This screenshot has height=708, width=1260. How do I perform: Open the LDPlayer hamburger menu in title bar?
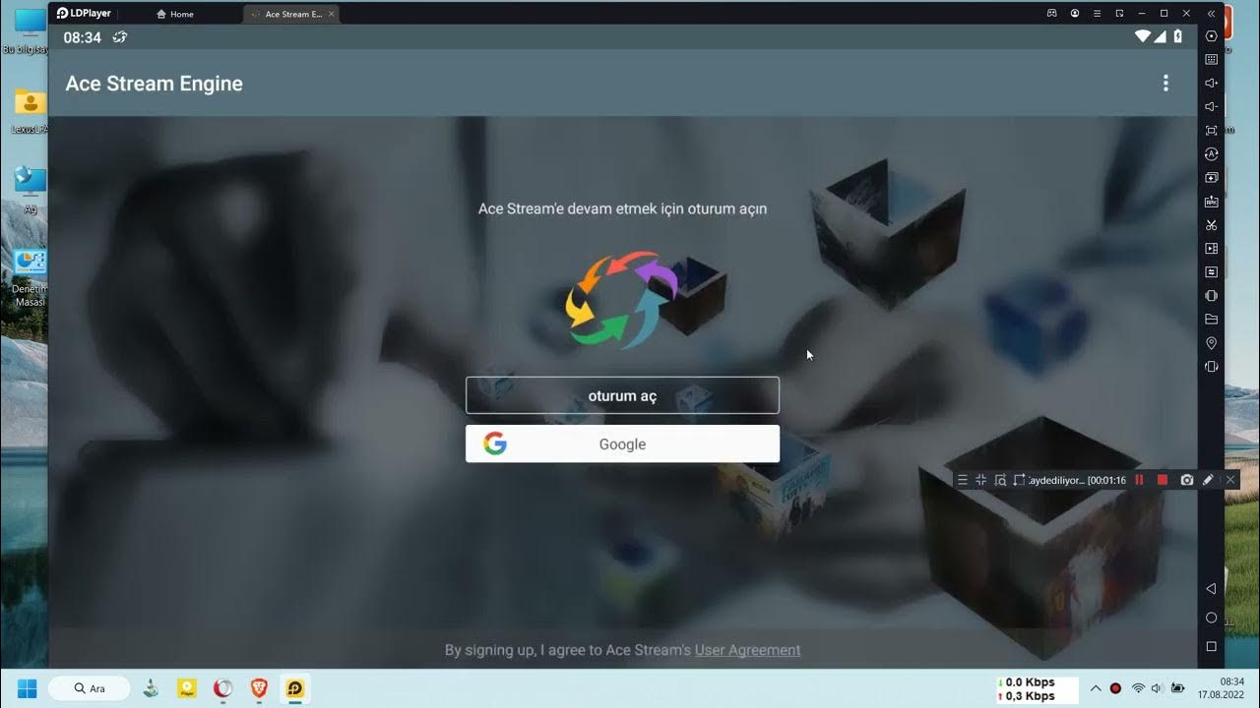coord(1097,13)
